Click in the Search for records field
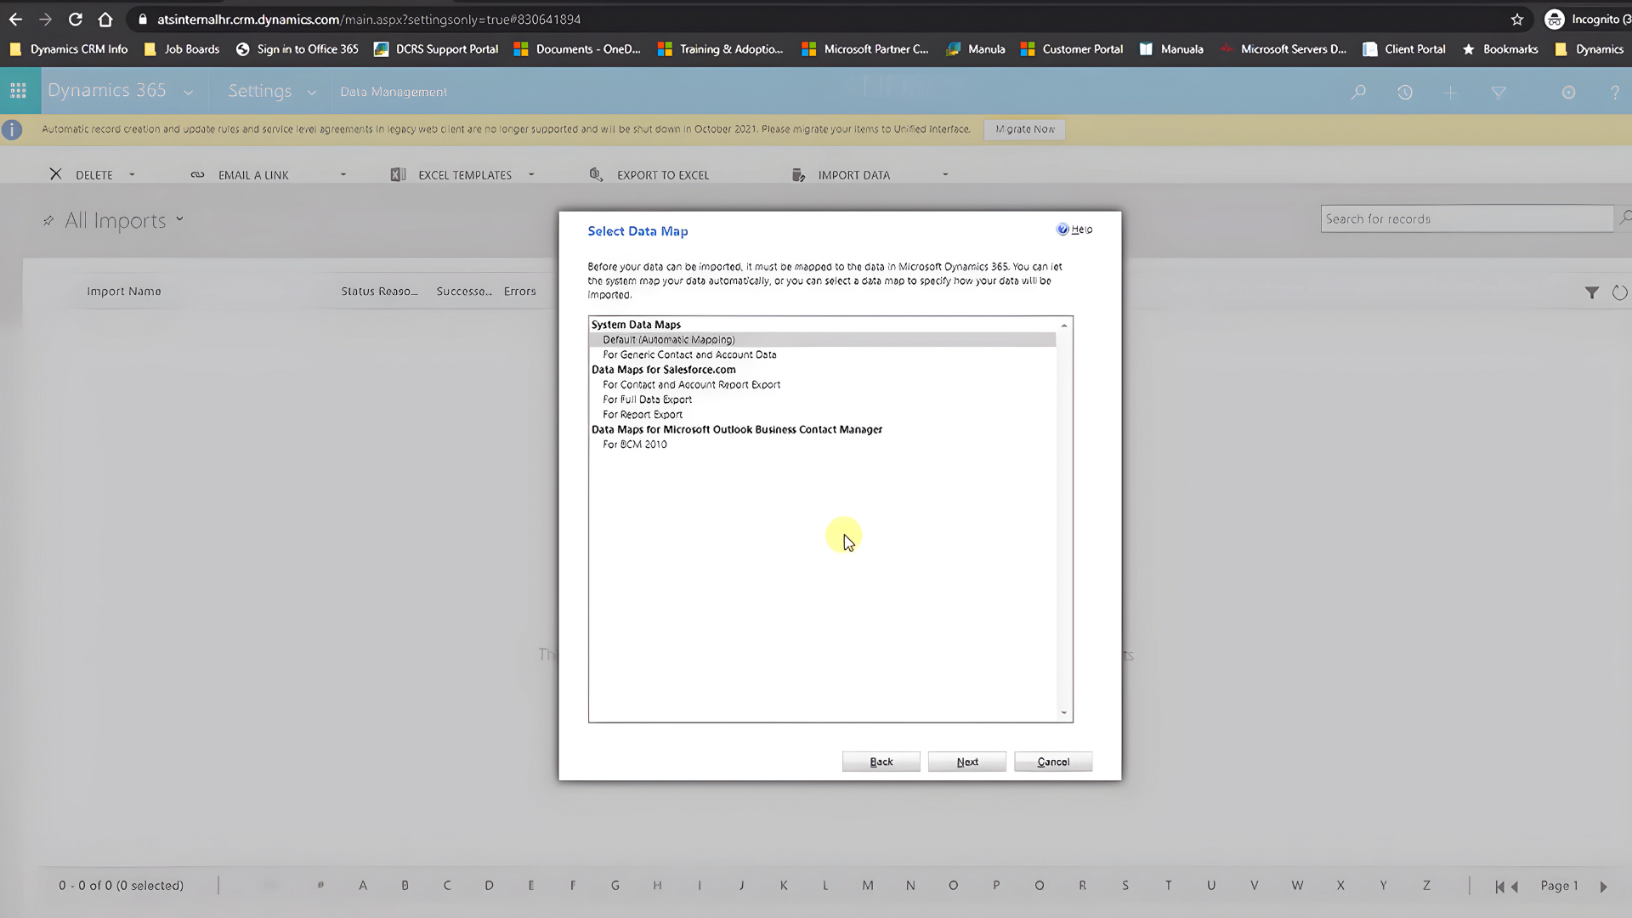Viewport: 1632px width, 918px height. [1467, 218]
